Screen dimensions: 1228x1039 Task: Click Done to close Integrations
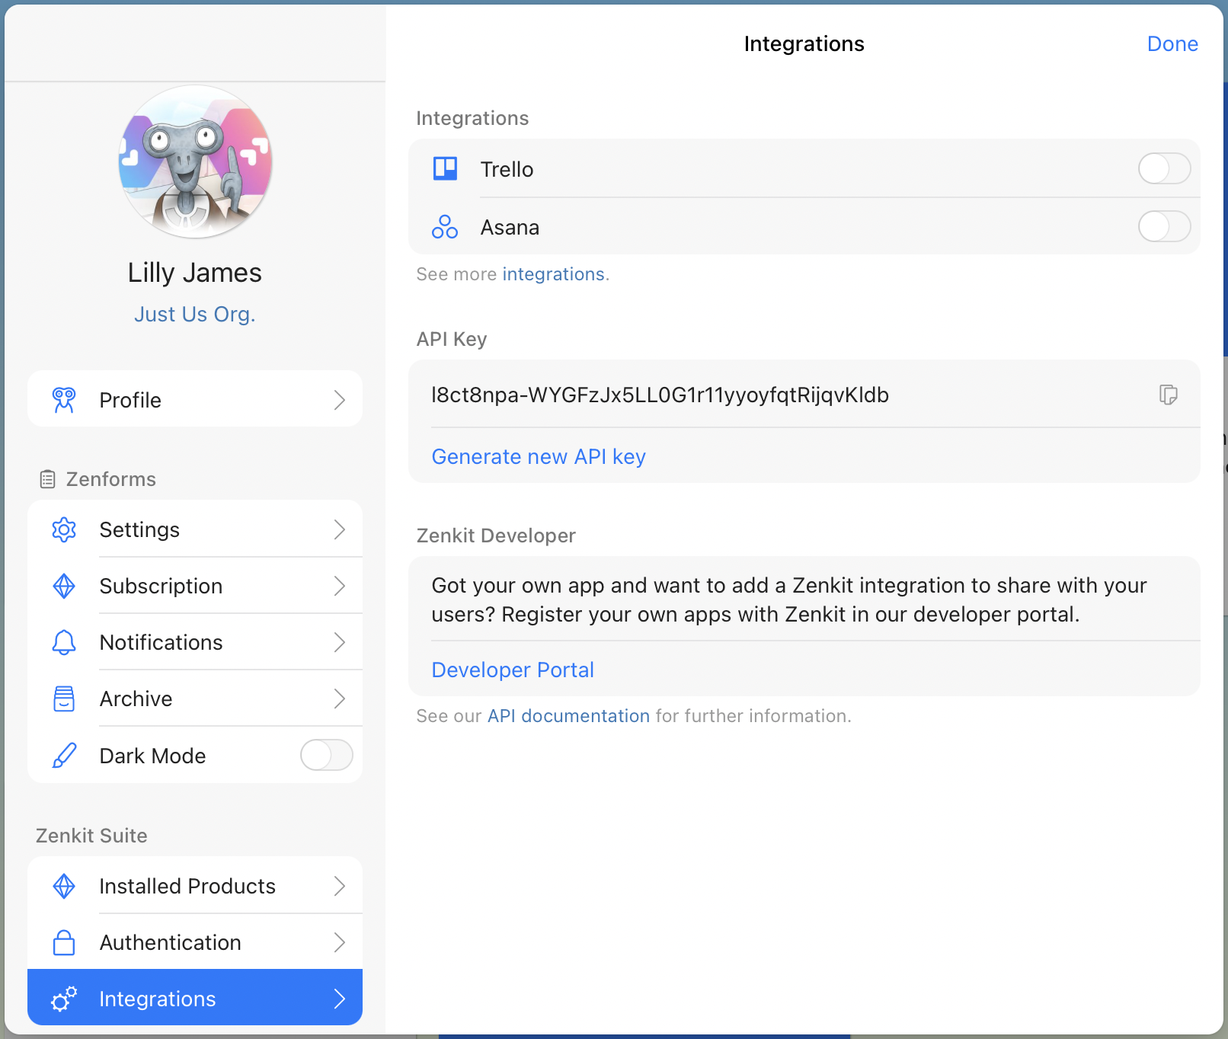point(1172,43)
